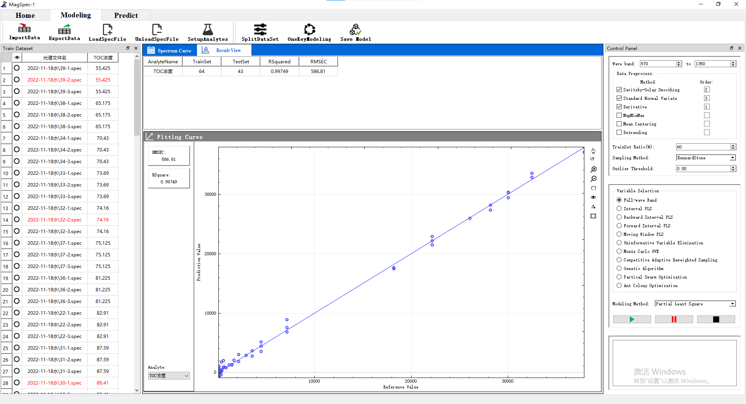Click scroll-down arrow of dataset list

point(137,390)
